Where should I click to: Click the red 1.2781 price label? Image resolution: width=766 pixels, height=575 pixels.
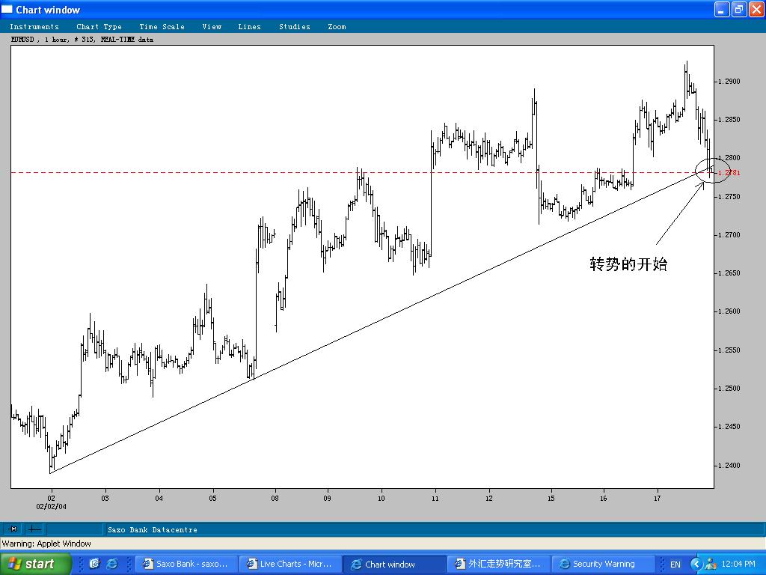pyautogui.click(x=729, y=173)
